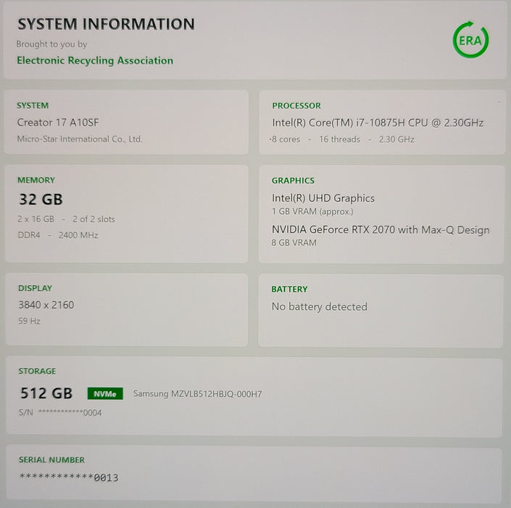511x508 pixels.
Task: Open the Electronic Recycling Association link
Action: click(95, 61)
